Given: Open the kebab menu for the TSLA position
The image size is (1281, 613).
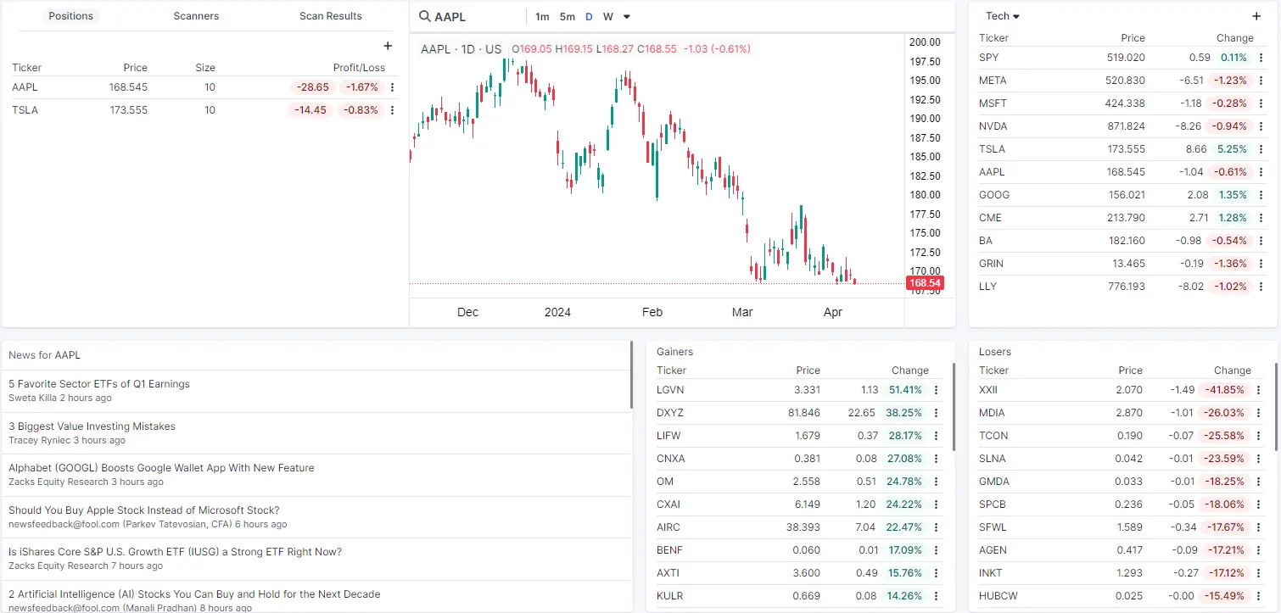Looking at the screenshot, I should click(x=393, y=110).
